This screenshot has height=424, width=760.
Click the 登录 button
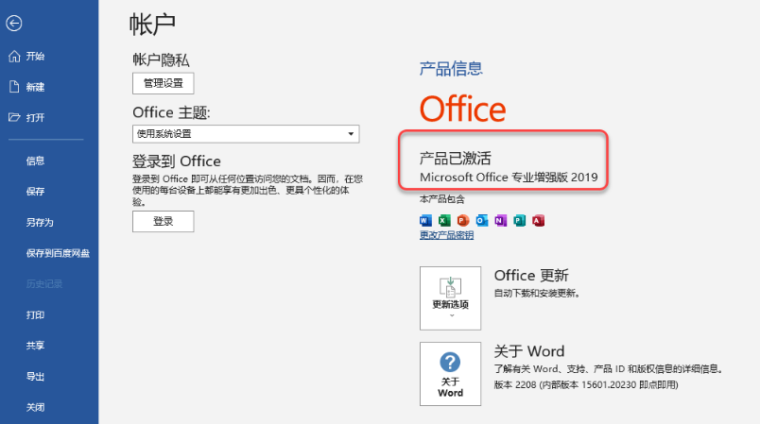[164, 221]
